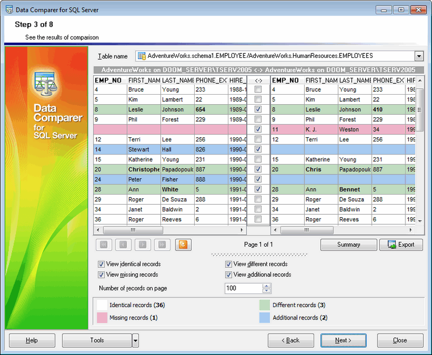Click the green Different records color swatch
432x355 pixels.
264,305
